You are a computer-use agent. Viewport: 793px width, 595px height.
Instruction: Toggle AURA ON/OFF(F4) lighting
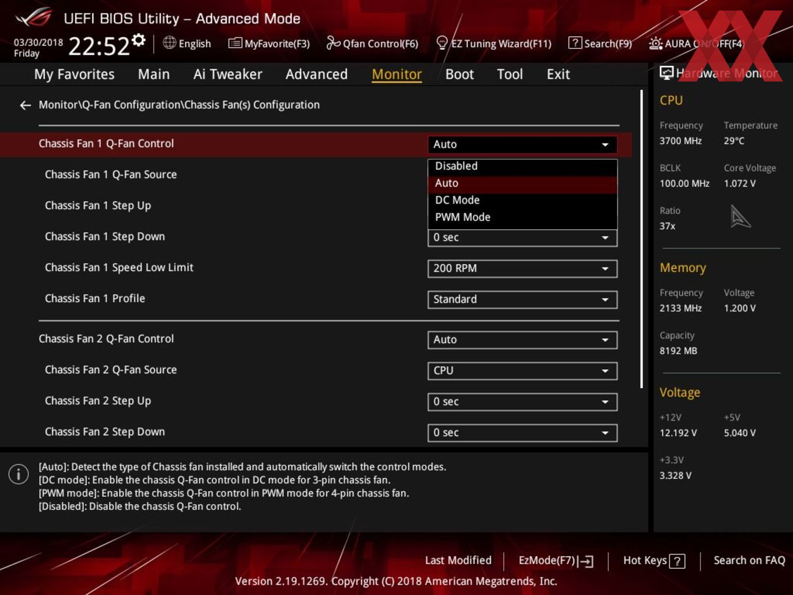(x=696, y=44)
